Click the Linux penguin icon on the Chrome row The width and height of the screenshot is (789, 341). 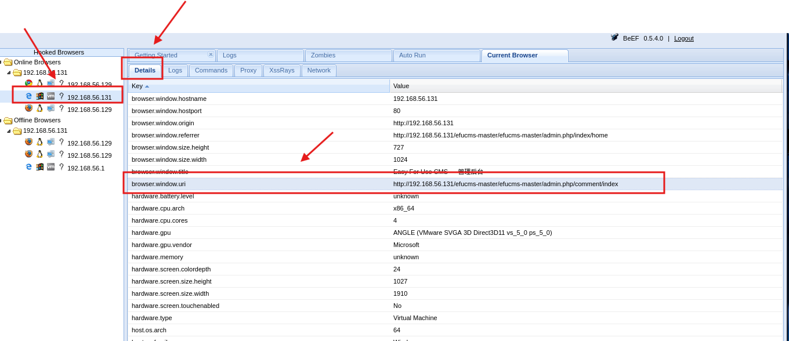(40, 84)
